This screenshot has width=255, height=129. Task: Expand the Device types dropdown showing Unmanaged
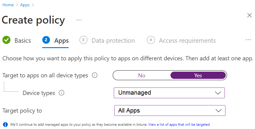(x=169, y=93)
